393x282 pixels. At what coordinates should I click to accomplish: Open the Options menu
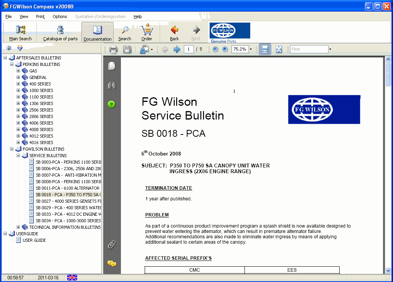tap(59, 16)
